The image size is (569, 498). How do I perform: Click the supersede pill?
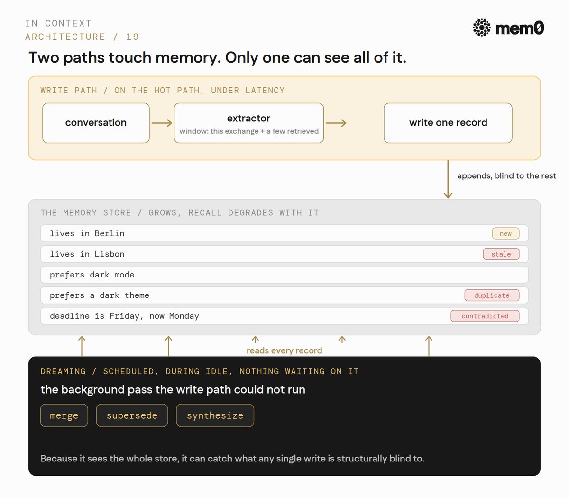coord(132,415)
